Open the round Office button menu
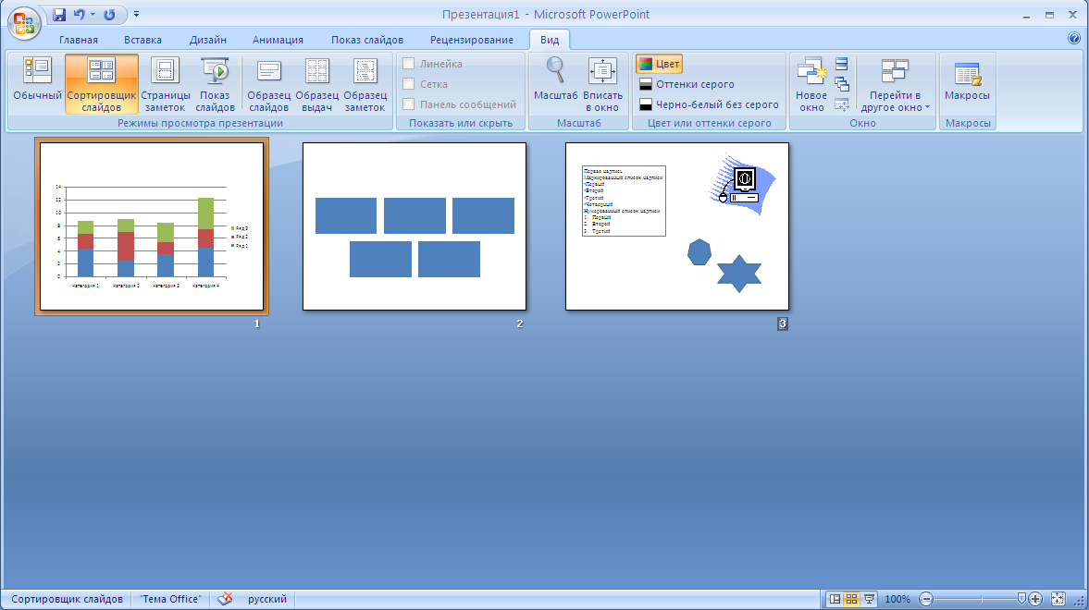 [x=24, y=24]
